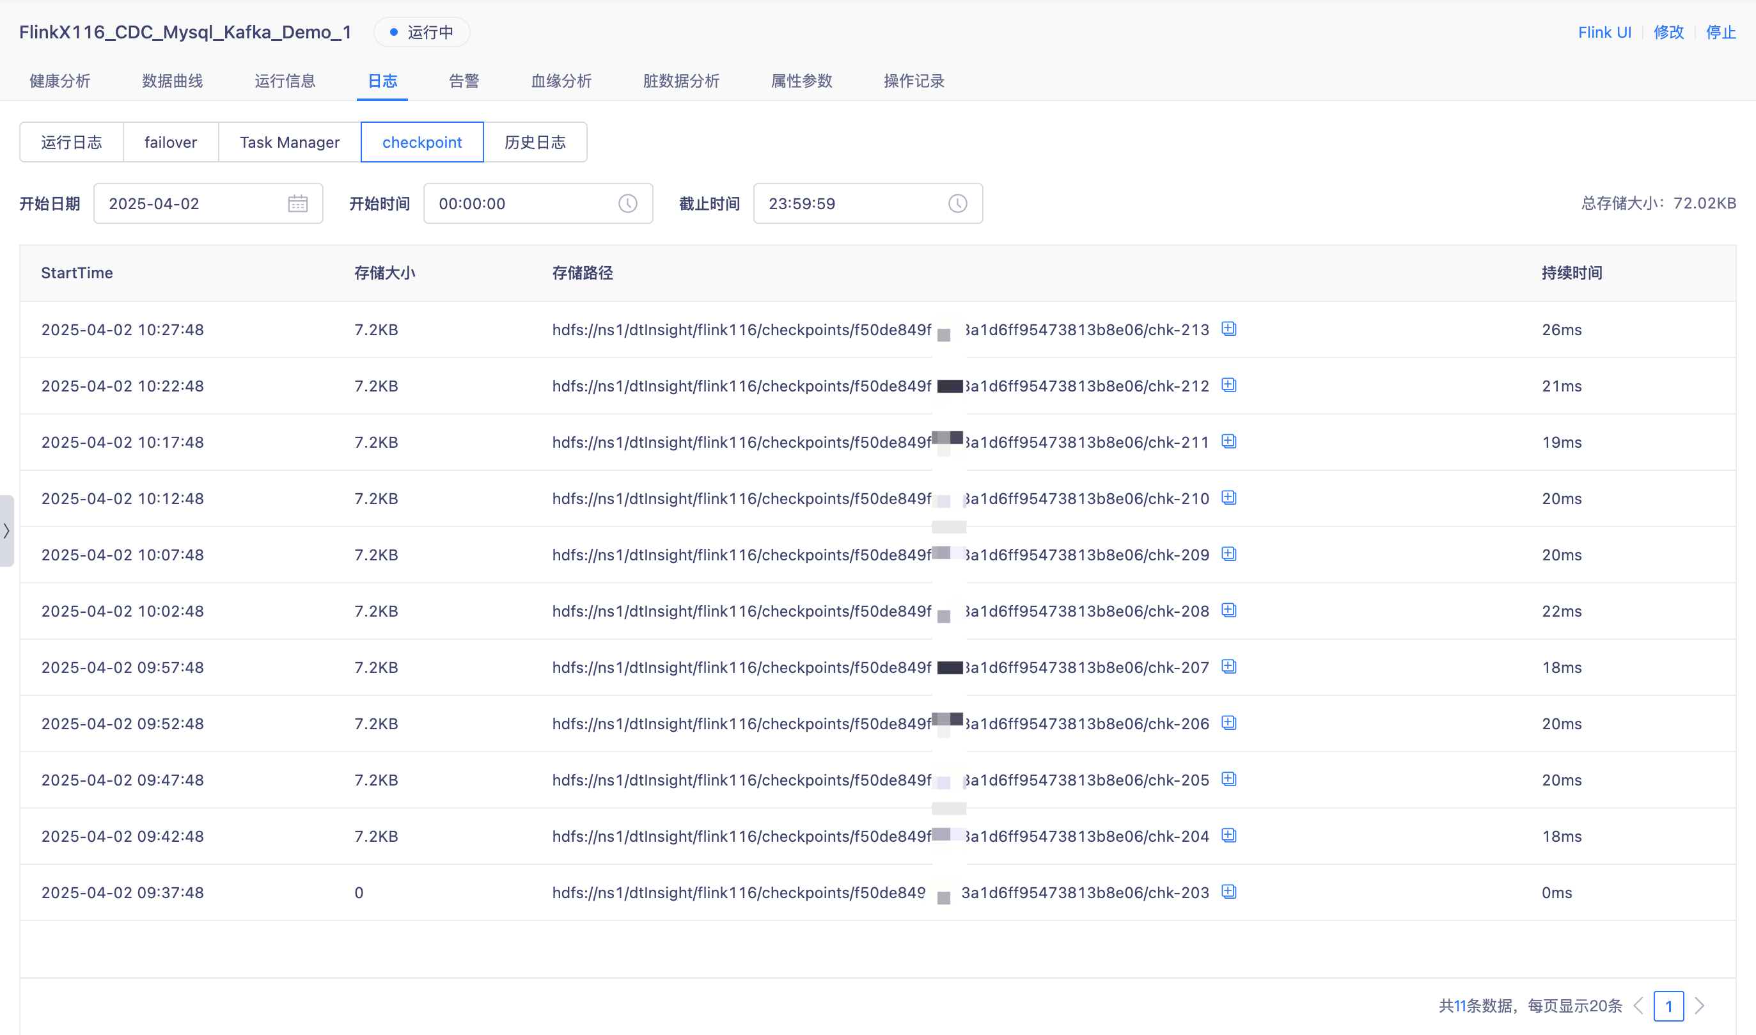Copy storage path for chk-203

point(1229,891)
